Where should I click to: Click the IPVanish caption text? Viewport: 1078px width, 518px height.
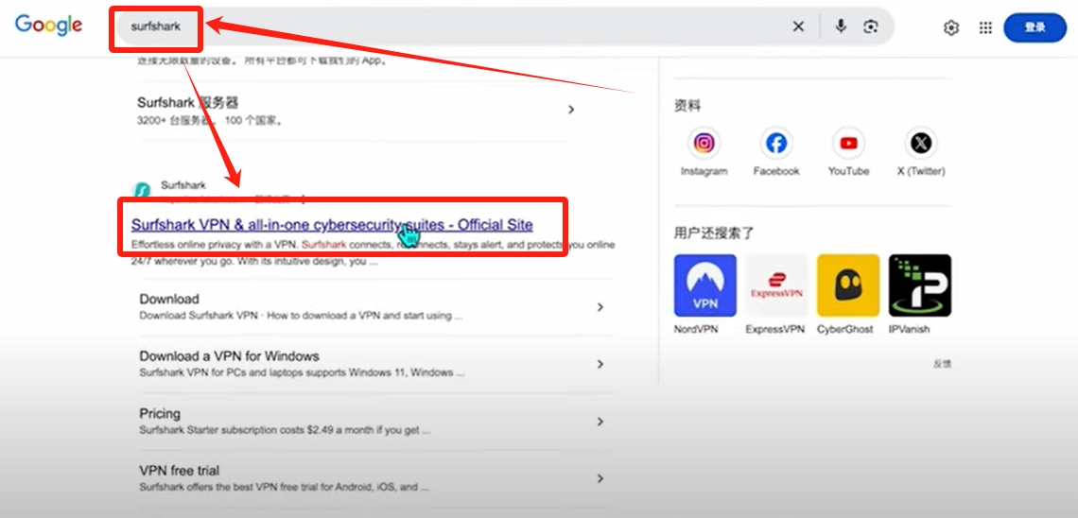point(910,329)
